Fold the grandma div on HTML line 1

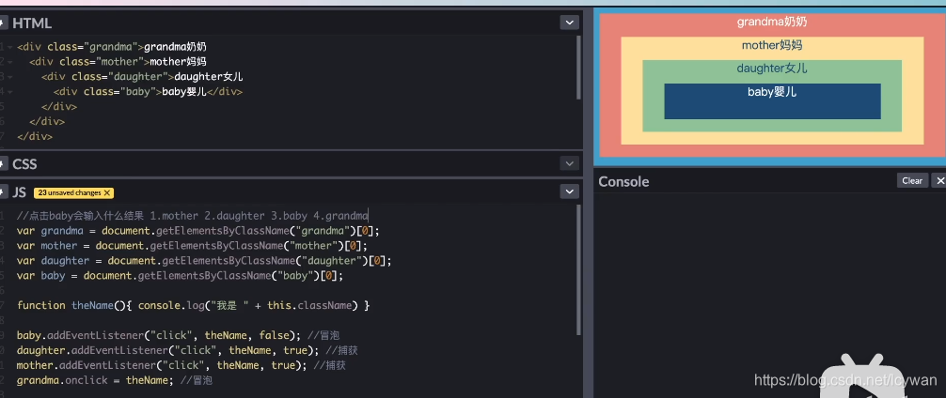point(10,47)
